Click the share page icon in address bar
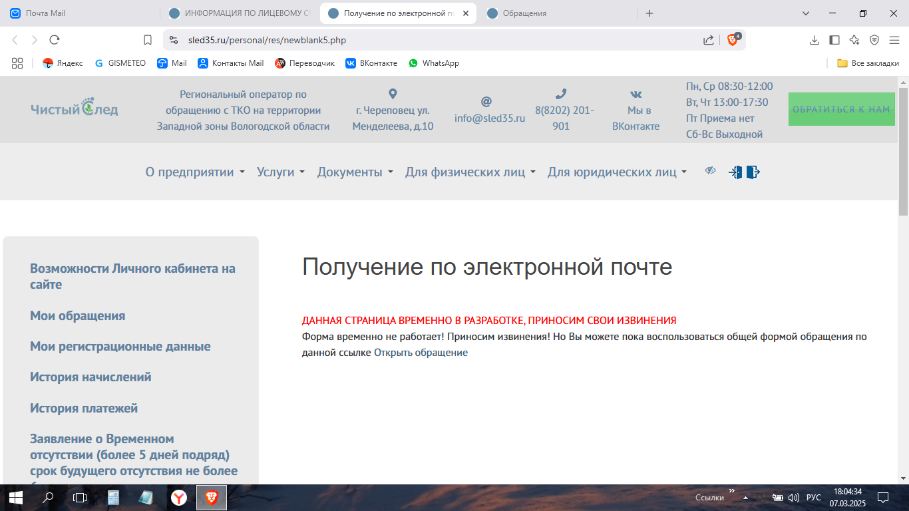This screenshot has width=909, height=511. (x=709, y=40)
